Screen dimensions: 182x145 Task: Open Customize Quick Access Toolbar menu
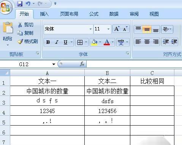point(55,4)
